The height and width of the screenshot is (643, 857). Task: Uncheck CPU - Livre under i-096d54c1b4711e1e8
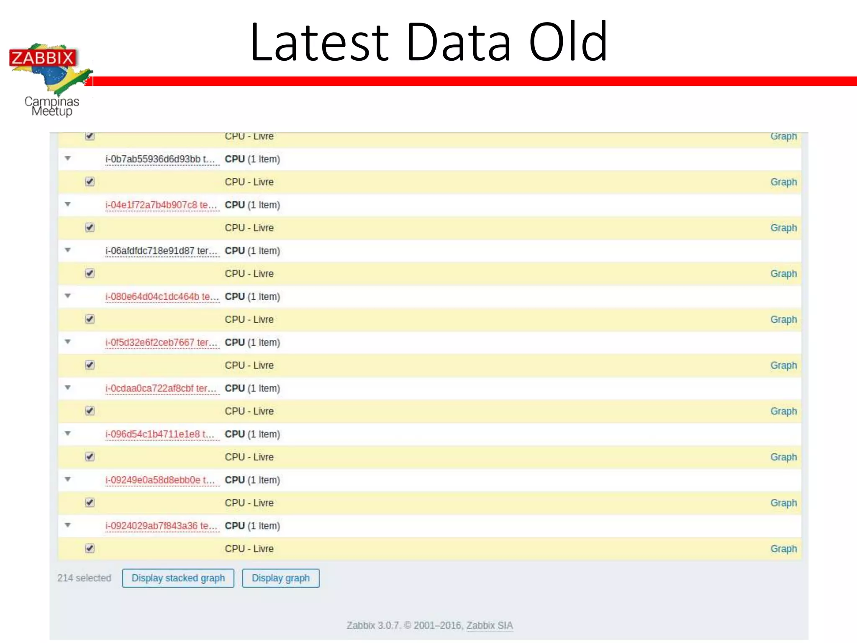click(90, 457)
